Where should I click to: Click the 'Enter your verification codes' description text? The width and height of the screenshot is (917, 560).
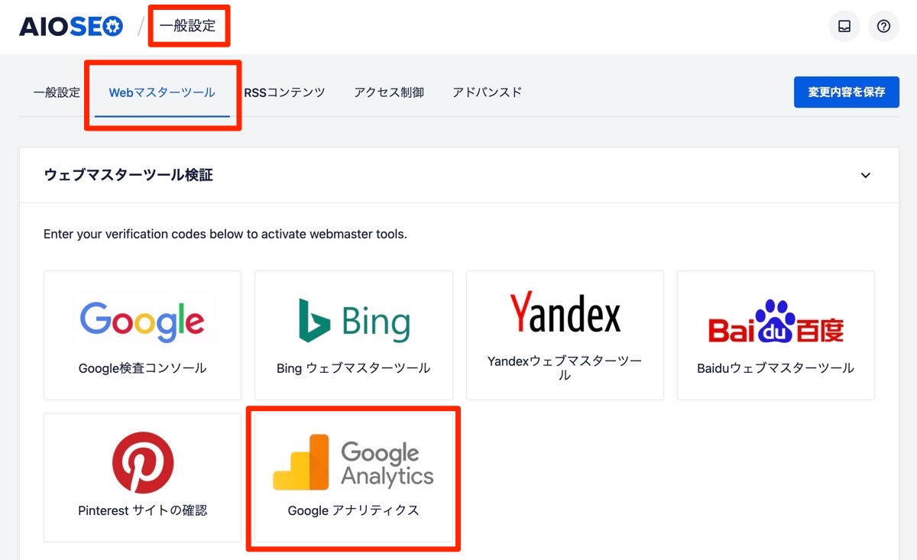225,234
